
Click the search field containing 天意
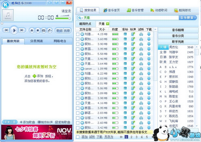point(131,18)
